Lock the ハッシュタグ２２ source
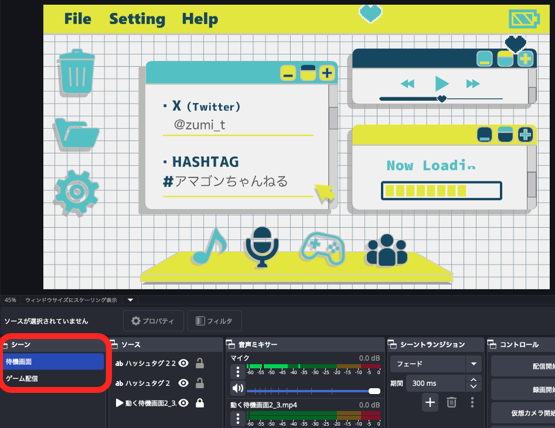Screen dimensions: 555x428 pyautogui.click(x=200, y=364)
